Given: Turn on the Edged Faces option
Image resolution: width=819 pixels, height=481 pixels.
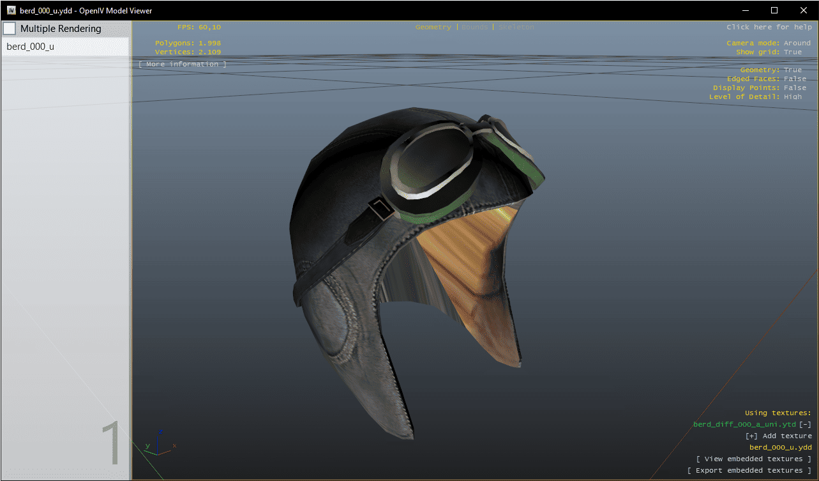Looking at the screenshot, I should pyautogui.click(x=766, y=79).
